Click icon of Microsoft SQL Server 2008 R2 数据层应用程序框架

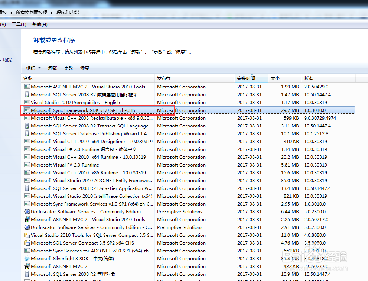[27, 94]
